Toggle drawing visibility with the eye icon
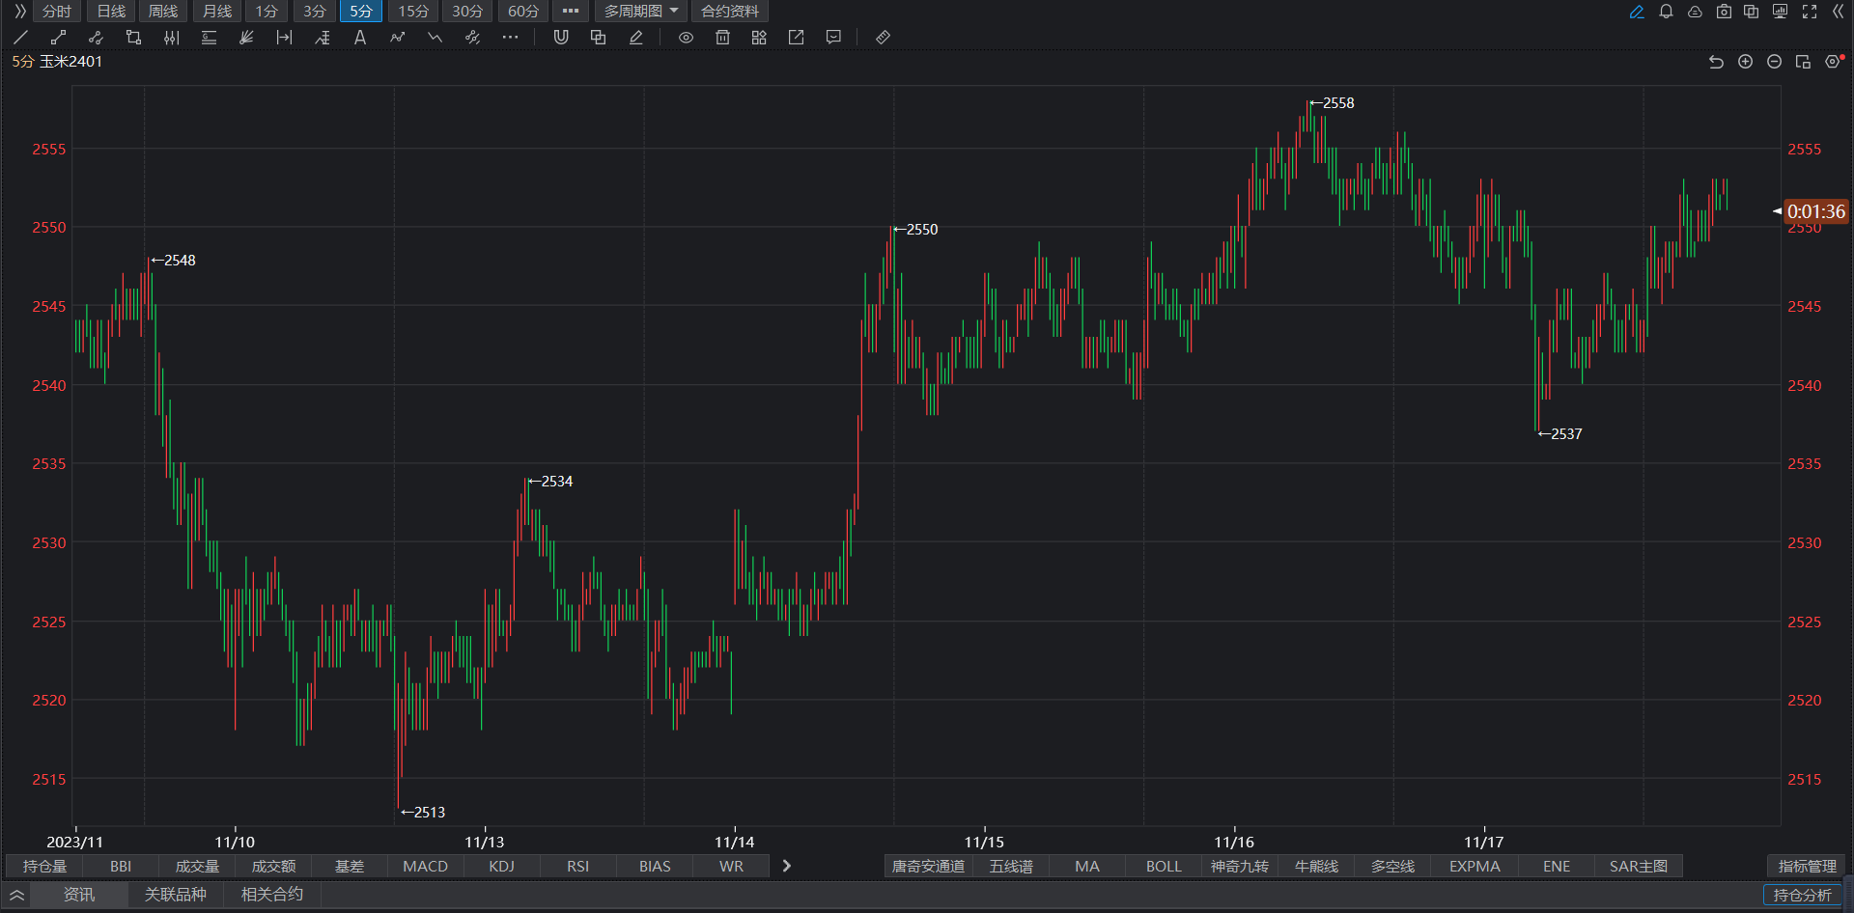This screenshot has width=1854, height=913. click(686, 38)
